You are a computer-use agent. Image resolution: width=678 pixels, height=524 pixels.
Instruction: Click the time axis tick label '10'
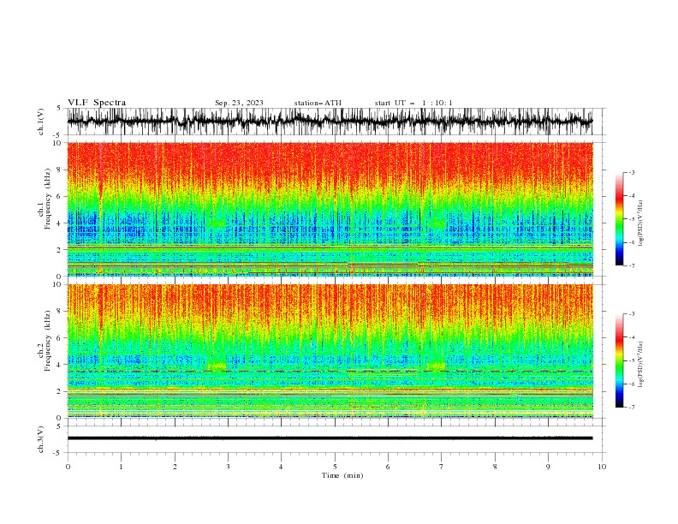602,467
